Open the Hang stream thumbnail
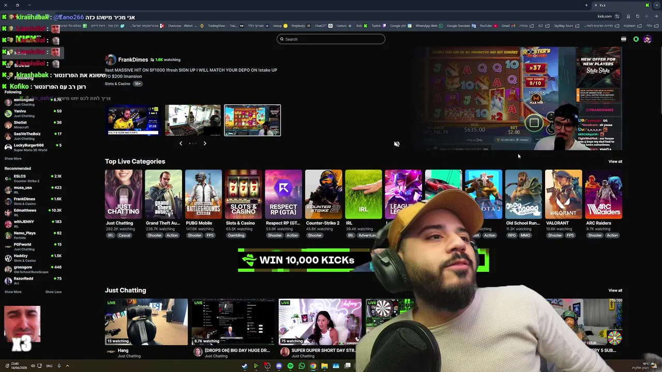The width and height of the screenshot is (662, 372). click(x=146, y=322)
